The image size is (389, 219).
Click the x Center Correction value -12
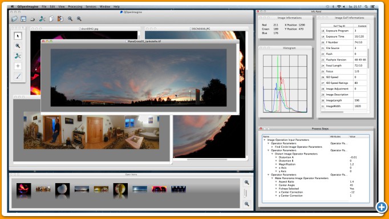pos(352,192)
